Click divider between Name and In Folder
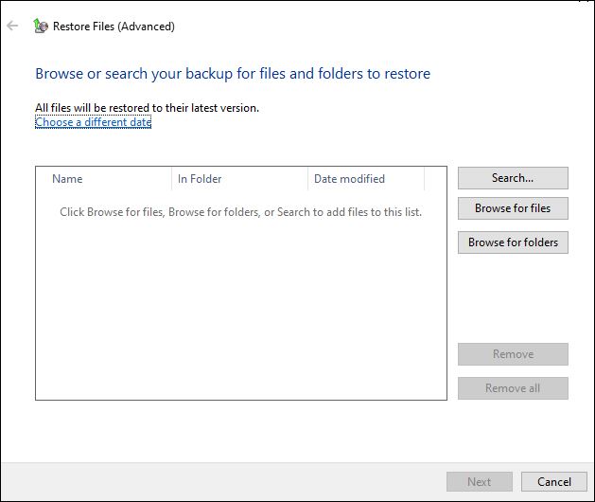 [x=171, y=179]
